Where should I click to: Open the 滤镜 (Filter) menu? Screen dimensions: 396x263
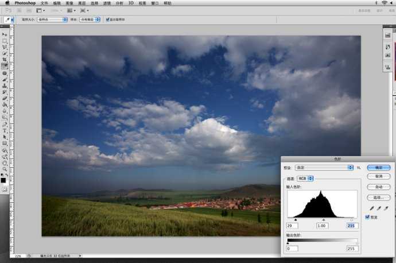point(107,3)
